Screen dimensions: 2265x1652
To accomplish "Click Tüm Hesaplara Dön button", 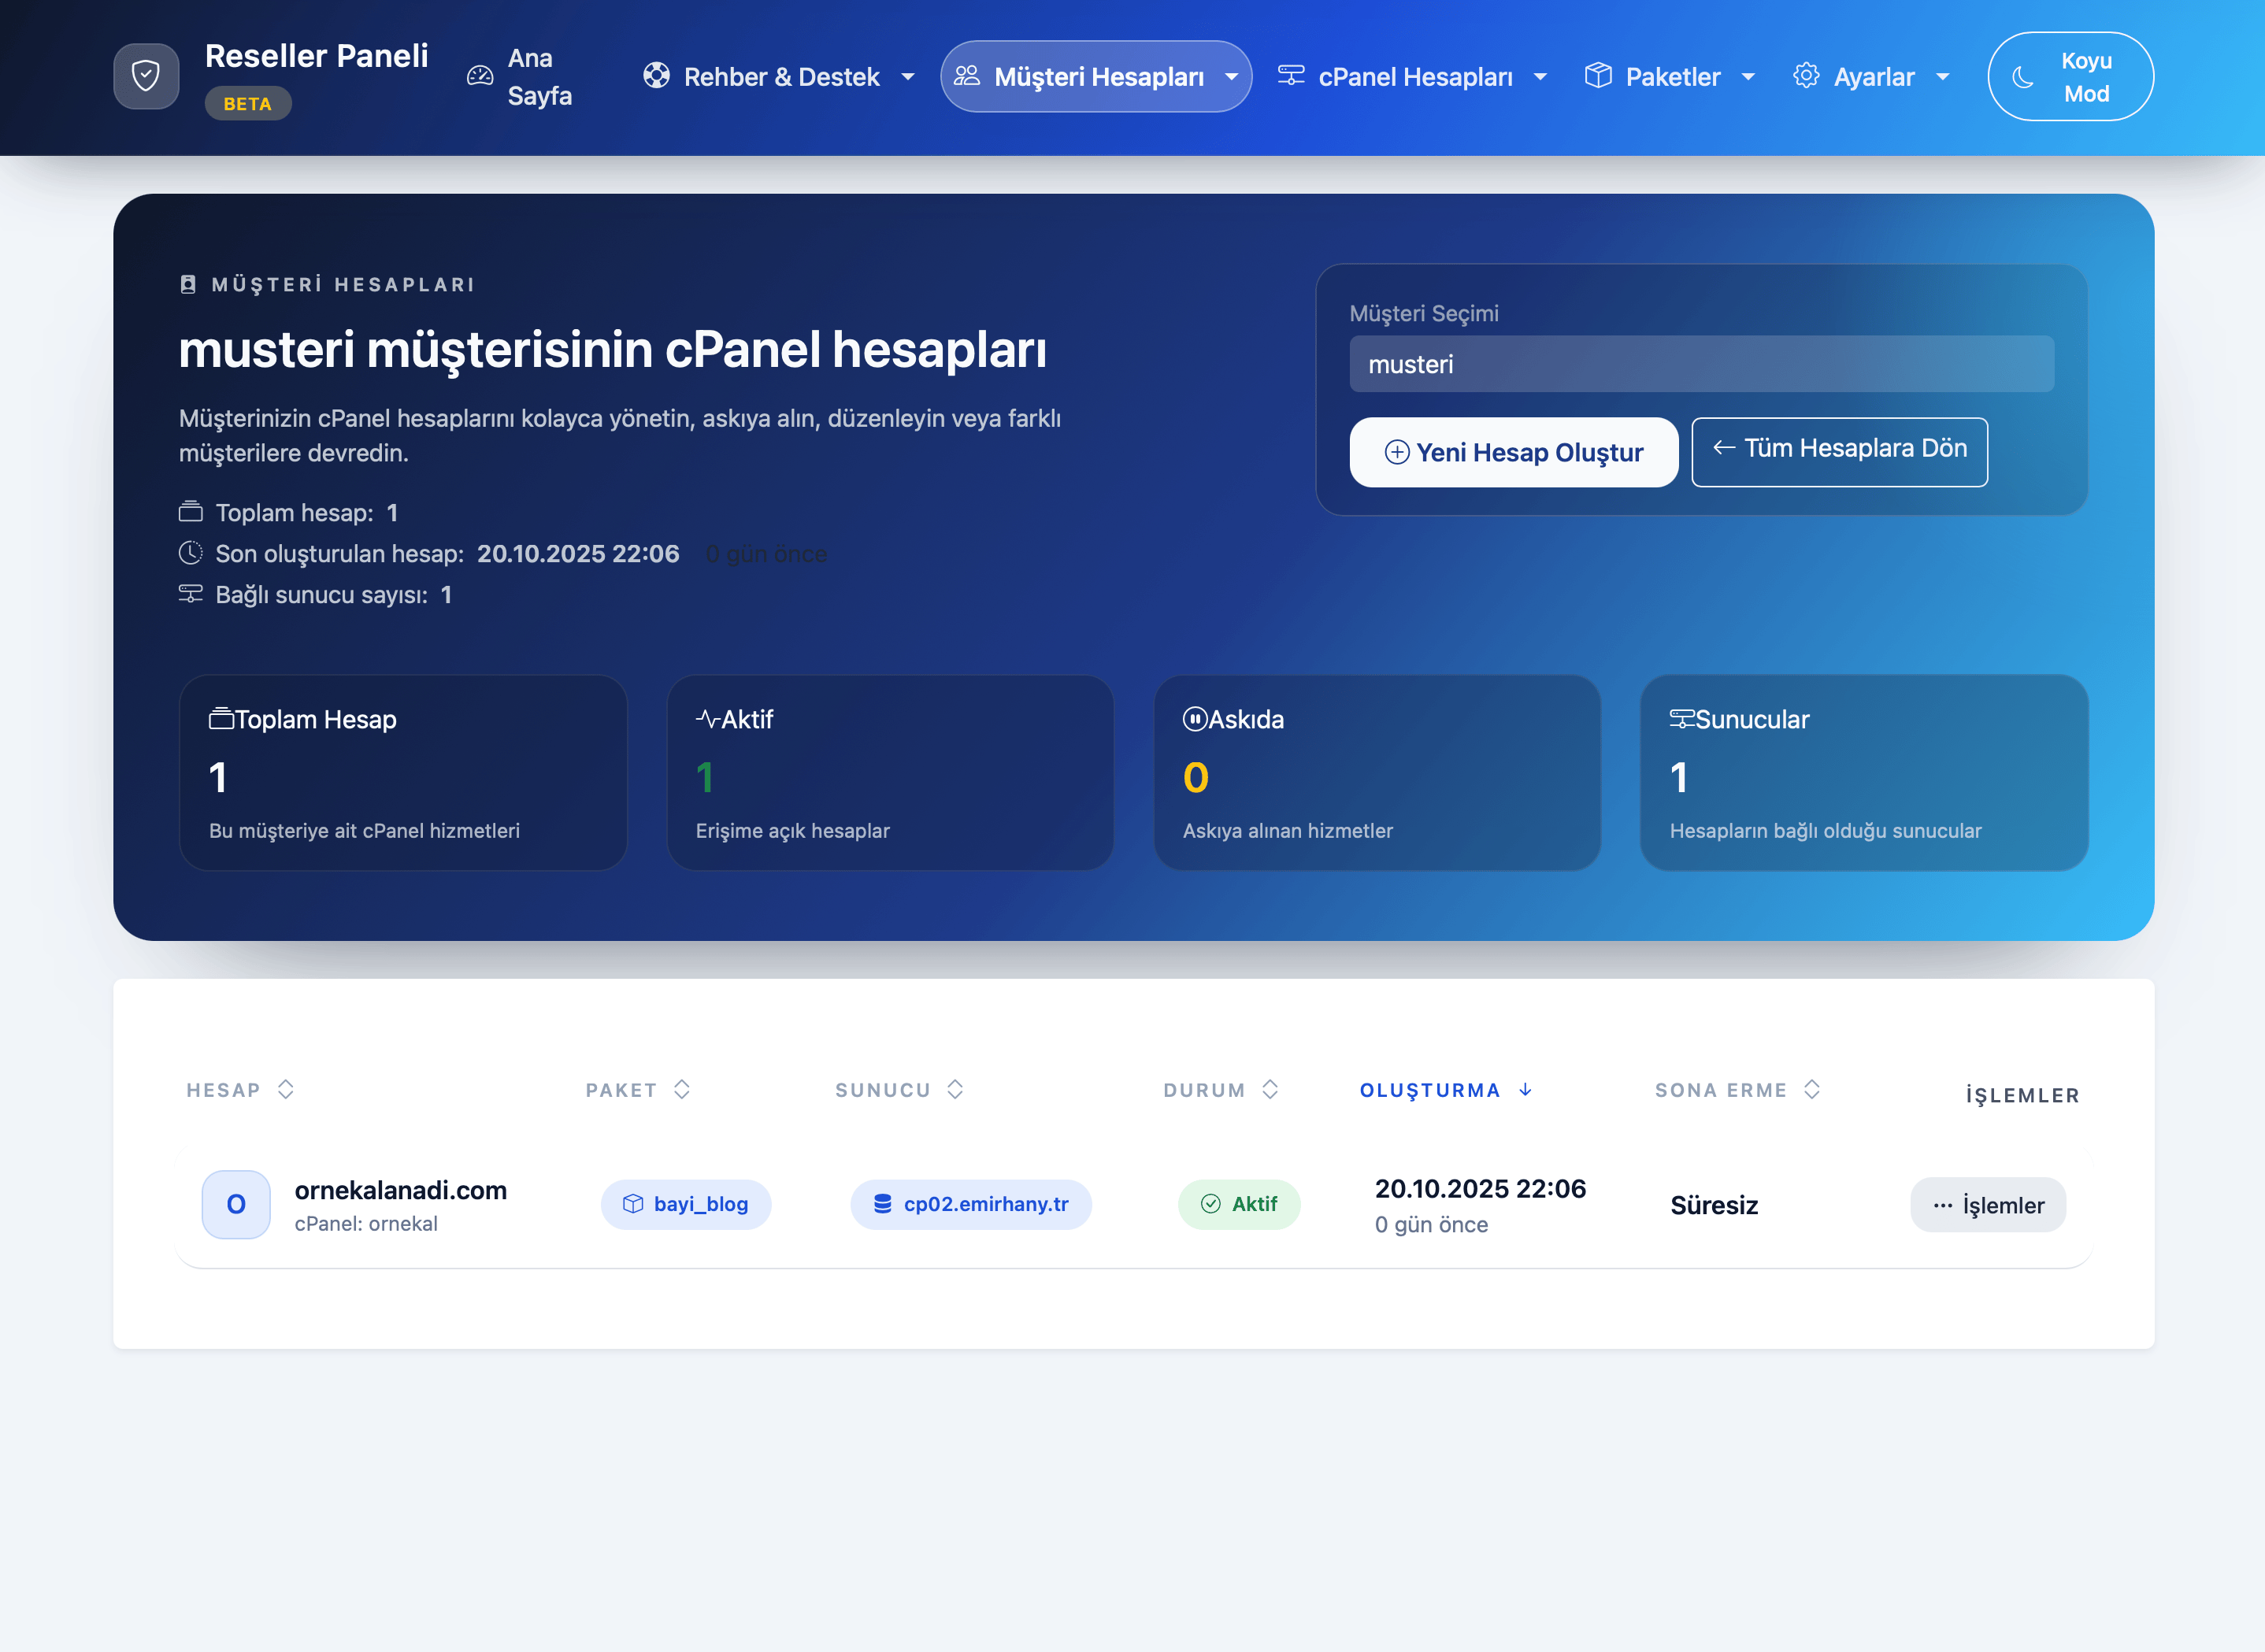I will [x=1839, y=449].
